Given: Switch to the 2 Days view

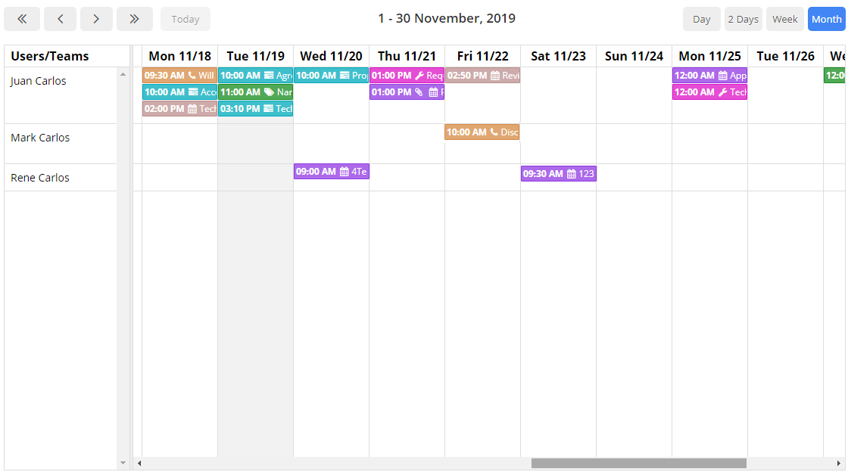Looking at the screenshot, I should (743, 20).
